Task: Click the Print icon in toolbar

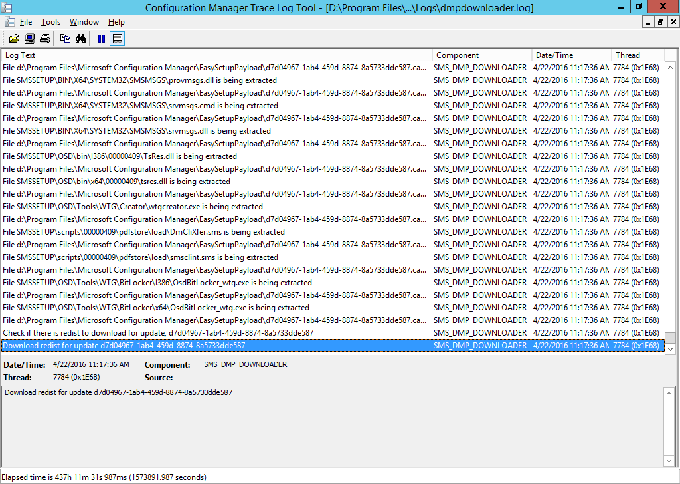Action: click(x=45, y=39)
